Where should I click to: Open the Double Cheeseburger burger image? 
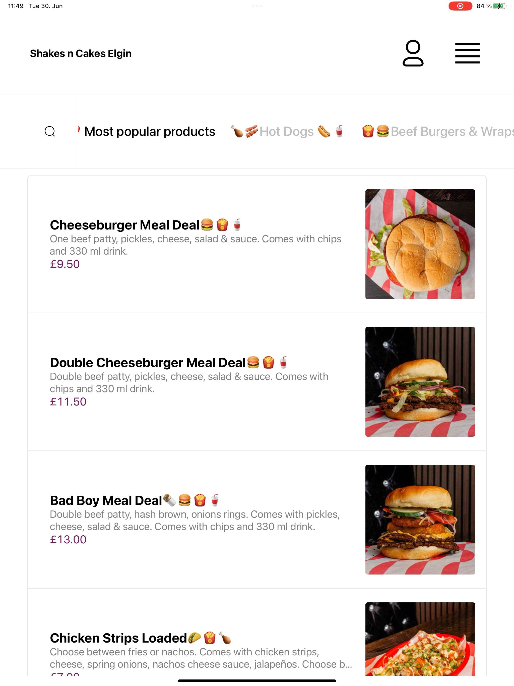click(420, 382)
